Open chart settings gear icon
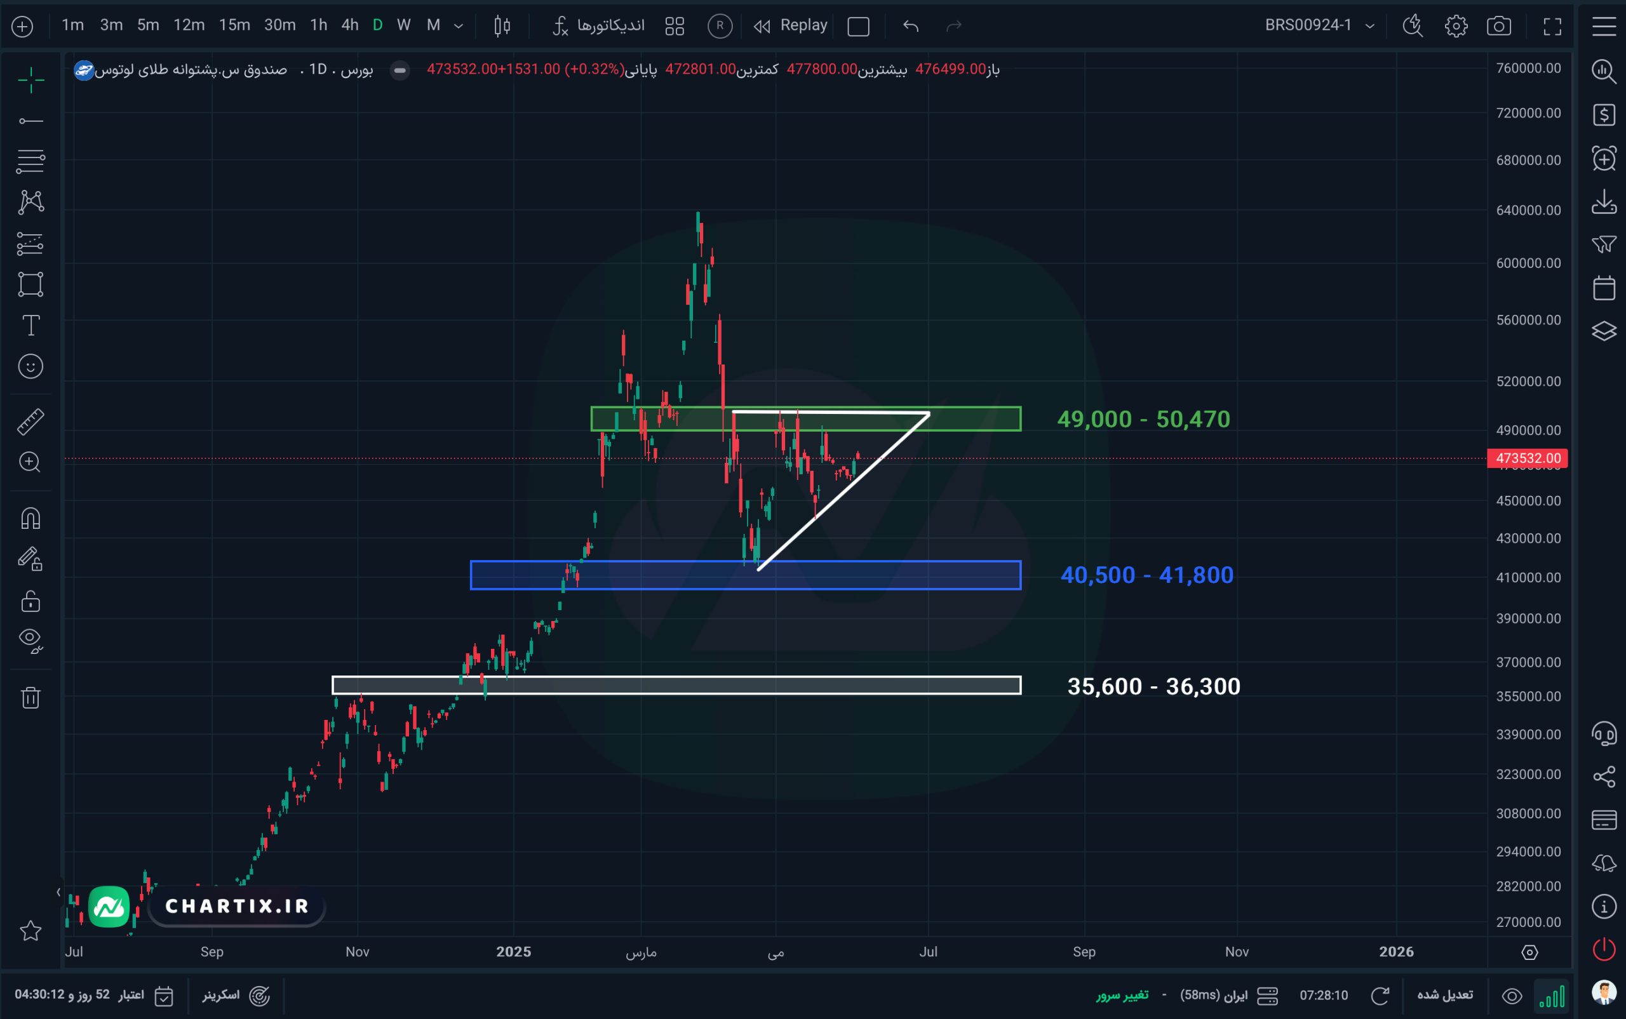This screenshot has width=1626, height=1019. (1456, 26)
